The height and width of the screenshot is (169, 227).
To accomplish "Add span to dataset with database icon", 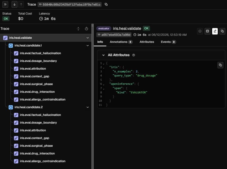I will point(207,31).
